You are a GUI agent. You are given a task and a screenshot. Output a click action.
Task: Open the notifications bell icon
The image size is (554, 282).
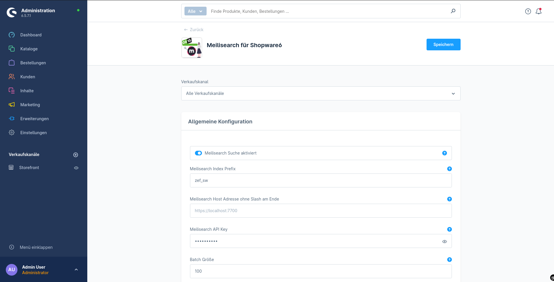pyautogui.click(x=539, y=11)
